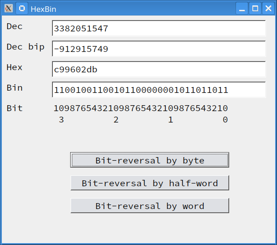Image resolution: width=277 pixels, height=245 pixels.
Task: Click the sticky pin icon in title bar
Action: coord(21,8)
